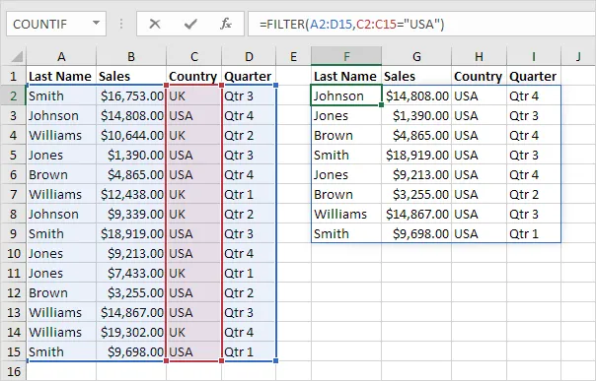This screenshot has height=381, width=596.
Task: Click cell I1 'Quarter' in filtered table
Action: [534, 76]
